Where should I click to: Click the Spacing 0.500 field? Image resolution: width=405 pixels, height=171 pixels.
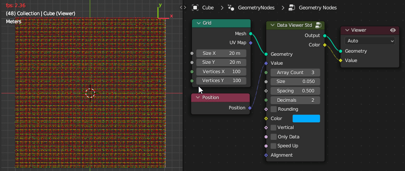[295, 91]
